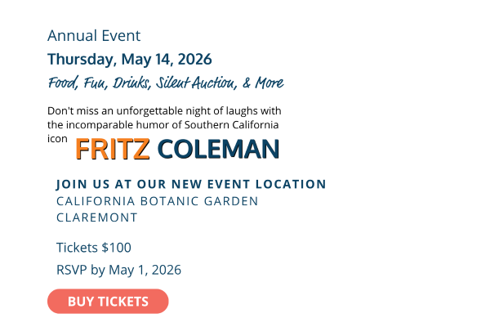Select the Annual Event heading

click(x=94, y=36)
